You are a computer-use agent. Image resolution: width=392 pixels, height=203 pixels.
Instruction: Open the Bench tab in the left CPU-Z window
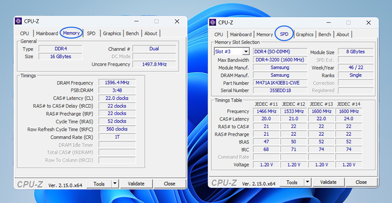(x=132, y=33)
